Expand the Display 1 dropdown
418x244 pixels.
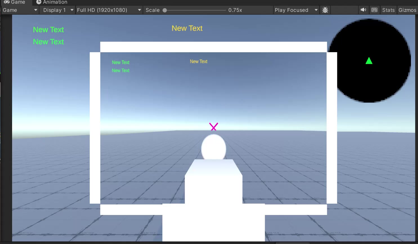tap(58, 10)
